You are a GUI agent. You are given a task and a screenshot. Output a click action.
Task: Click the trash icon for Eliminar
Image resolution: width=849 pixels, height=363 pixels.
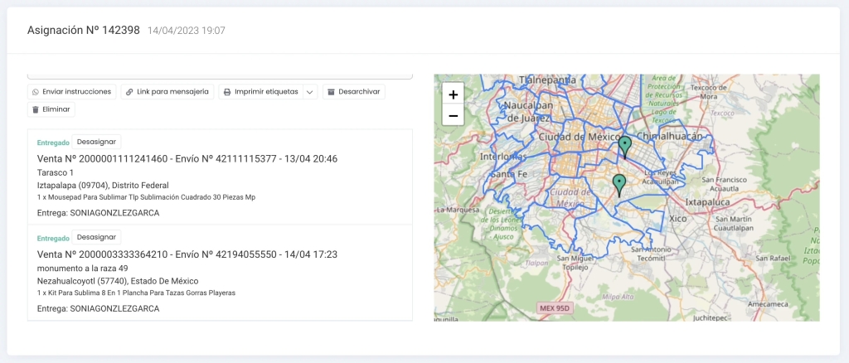(36, 109)
